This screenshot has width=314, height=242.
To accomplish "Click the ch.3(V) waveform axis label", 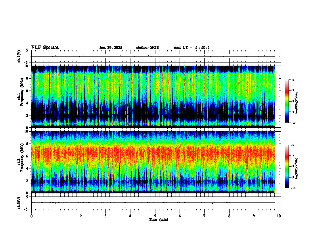I will point(19,203).
